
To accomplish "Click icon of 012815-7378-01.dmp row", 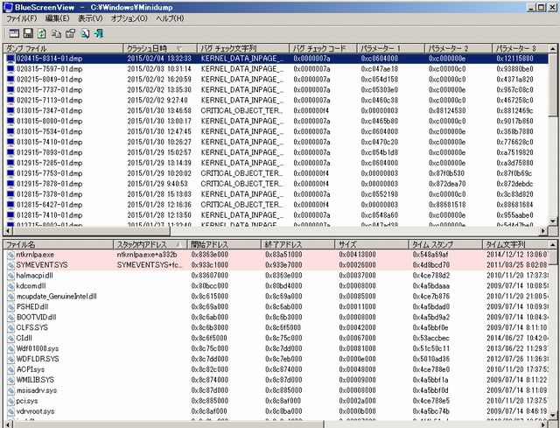I will point(10,194).
